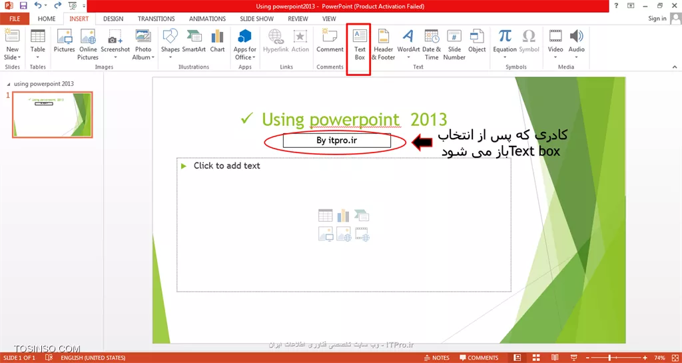The image size is (682, 363).
Task: Start Slide Show from status bar
Action: (575, 358)
